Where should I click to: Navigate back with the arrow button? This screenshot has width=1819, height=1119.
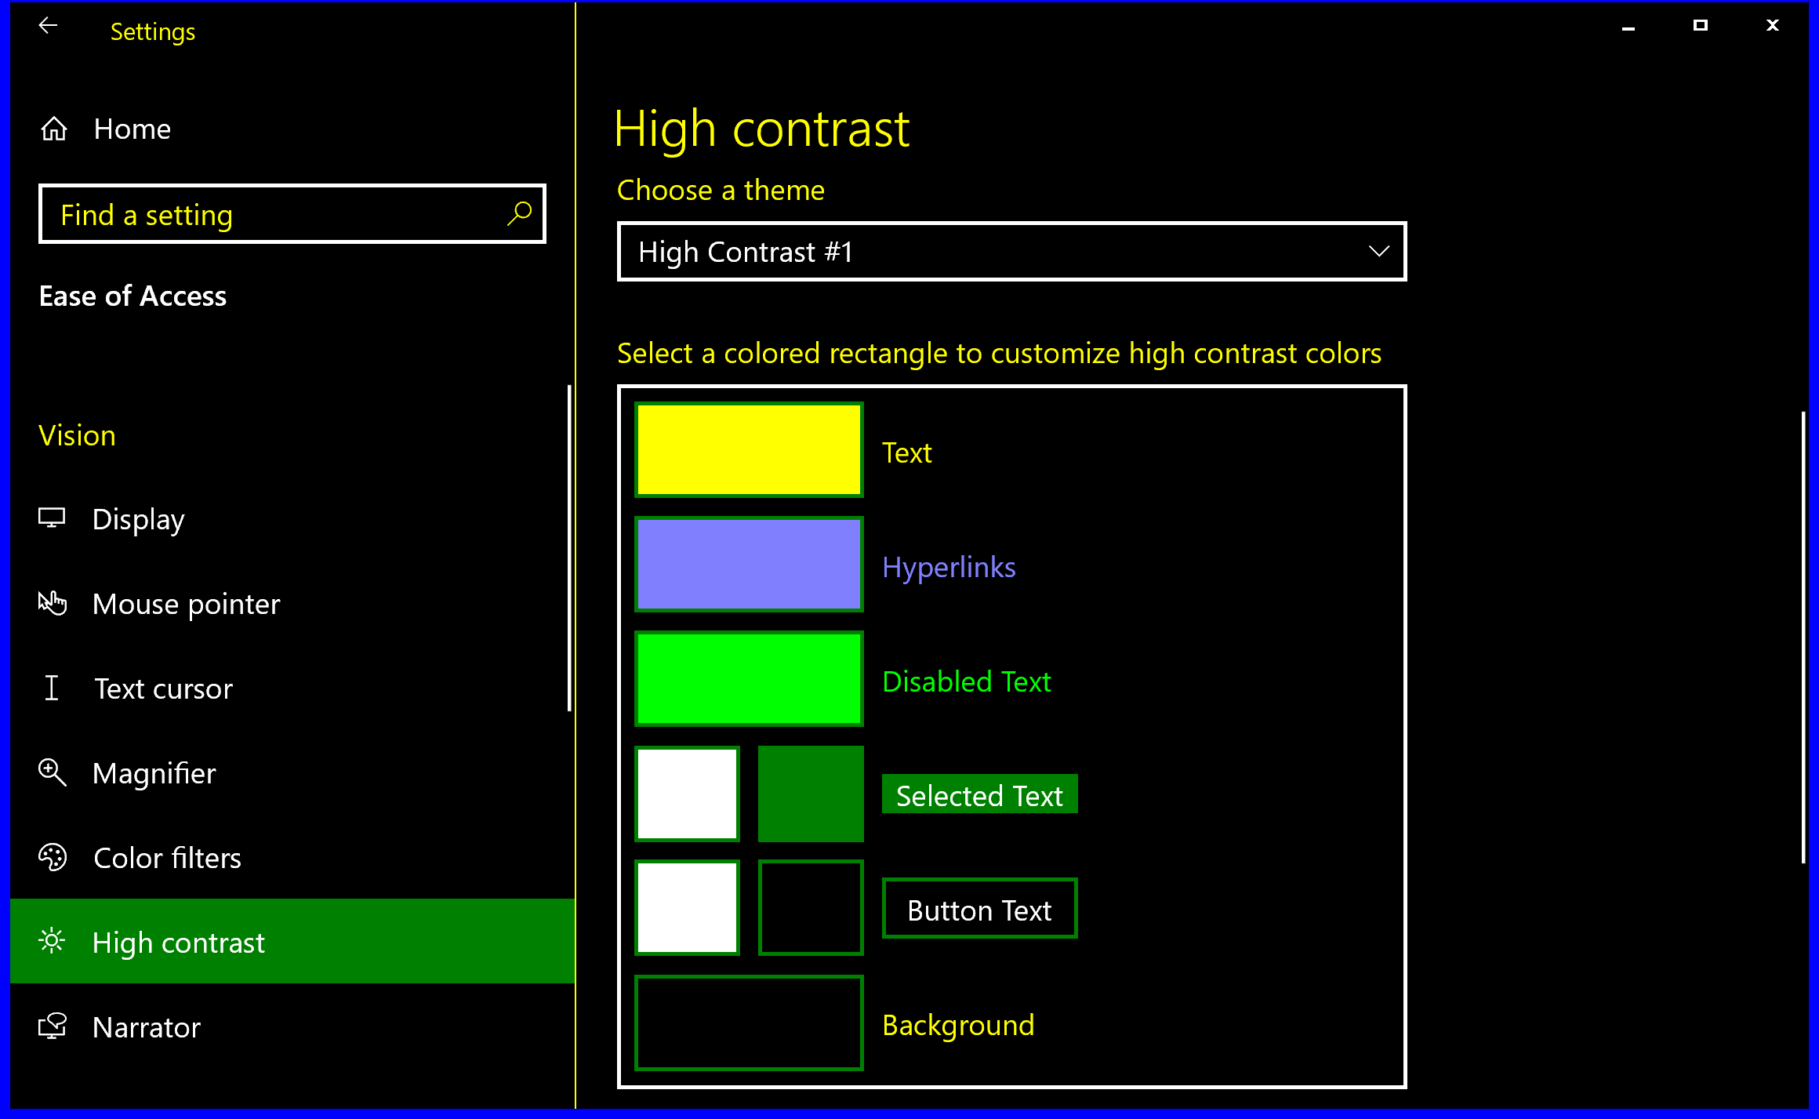[48, 24]
